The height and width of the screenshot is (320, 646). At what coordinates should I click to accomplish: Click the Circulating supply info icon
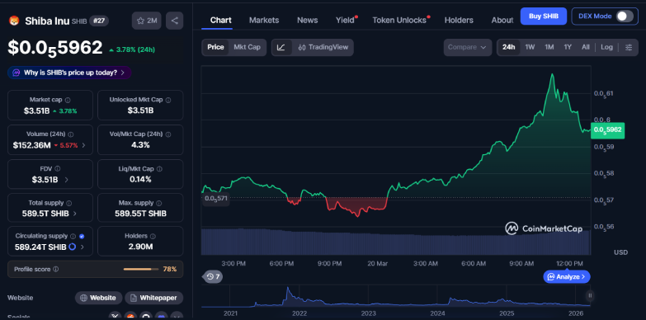[x=73, y=237]
